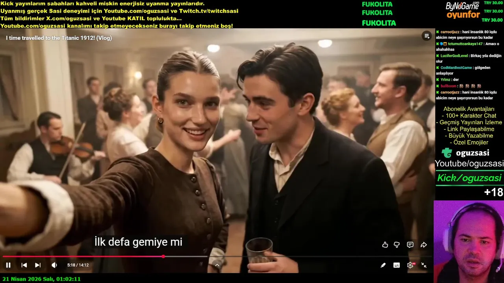Exit fullscreen mode in the player

424,265
